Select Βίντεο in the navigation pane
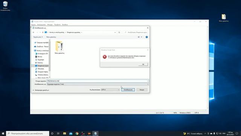Viewport: 241px width, 136px height. pos(39,57)
